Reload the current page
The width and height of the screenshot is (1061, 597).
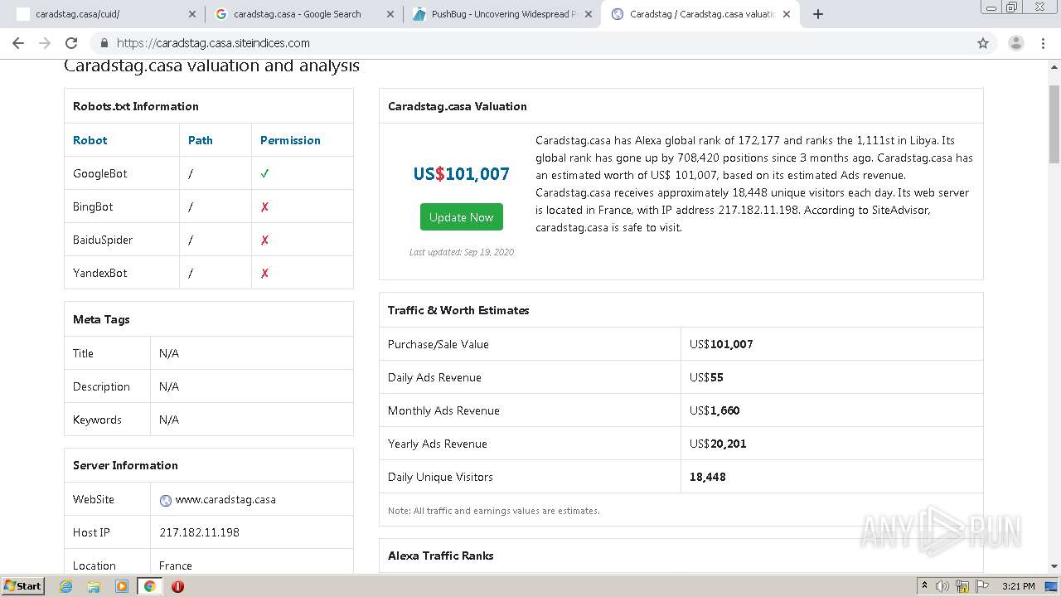click(71, 43)
